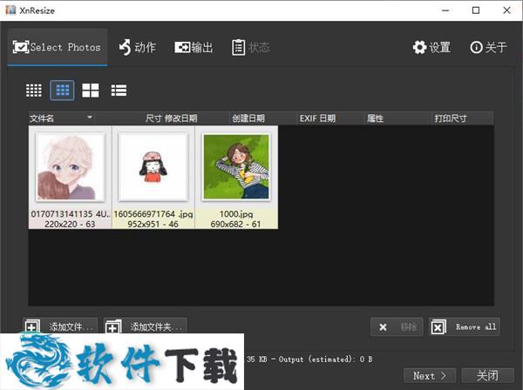
Task: Click the Remove all button
Action: 465,326
